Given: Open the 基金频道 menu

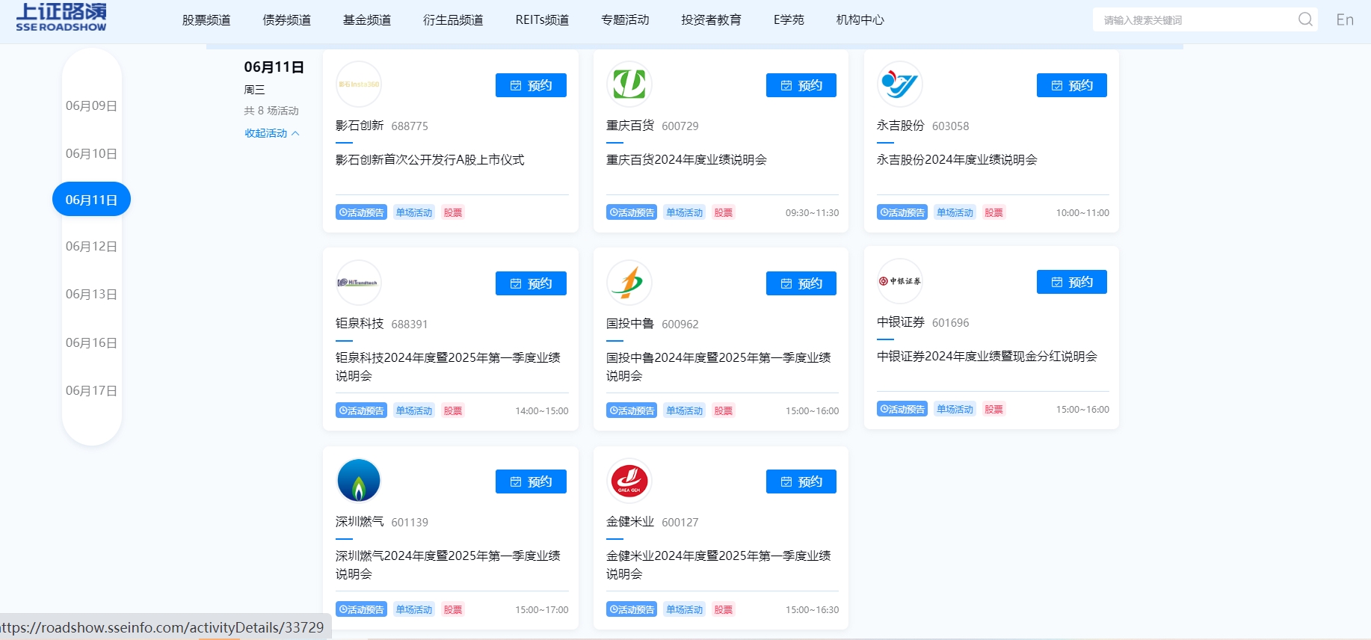Looking at the screenshot, I should [x=367, y=20].
